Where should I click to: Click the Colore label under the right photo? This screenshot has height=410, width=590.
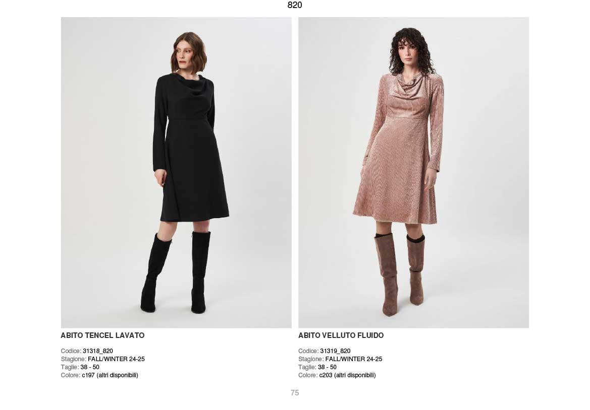(x=308, y=375)
